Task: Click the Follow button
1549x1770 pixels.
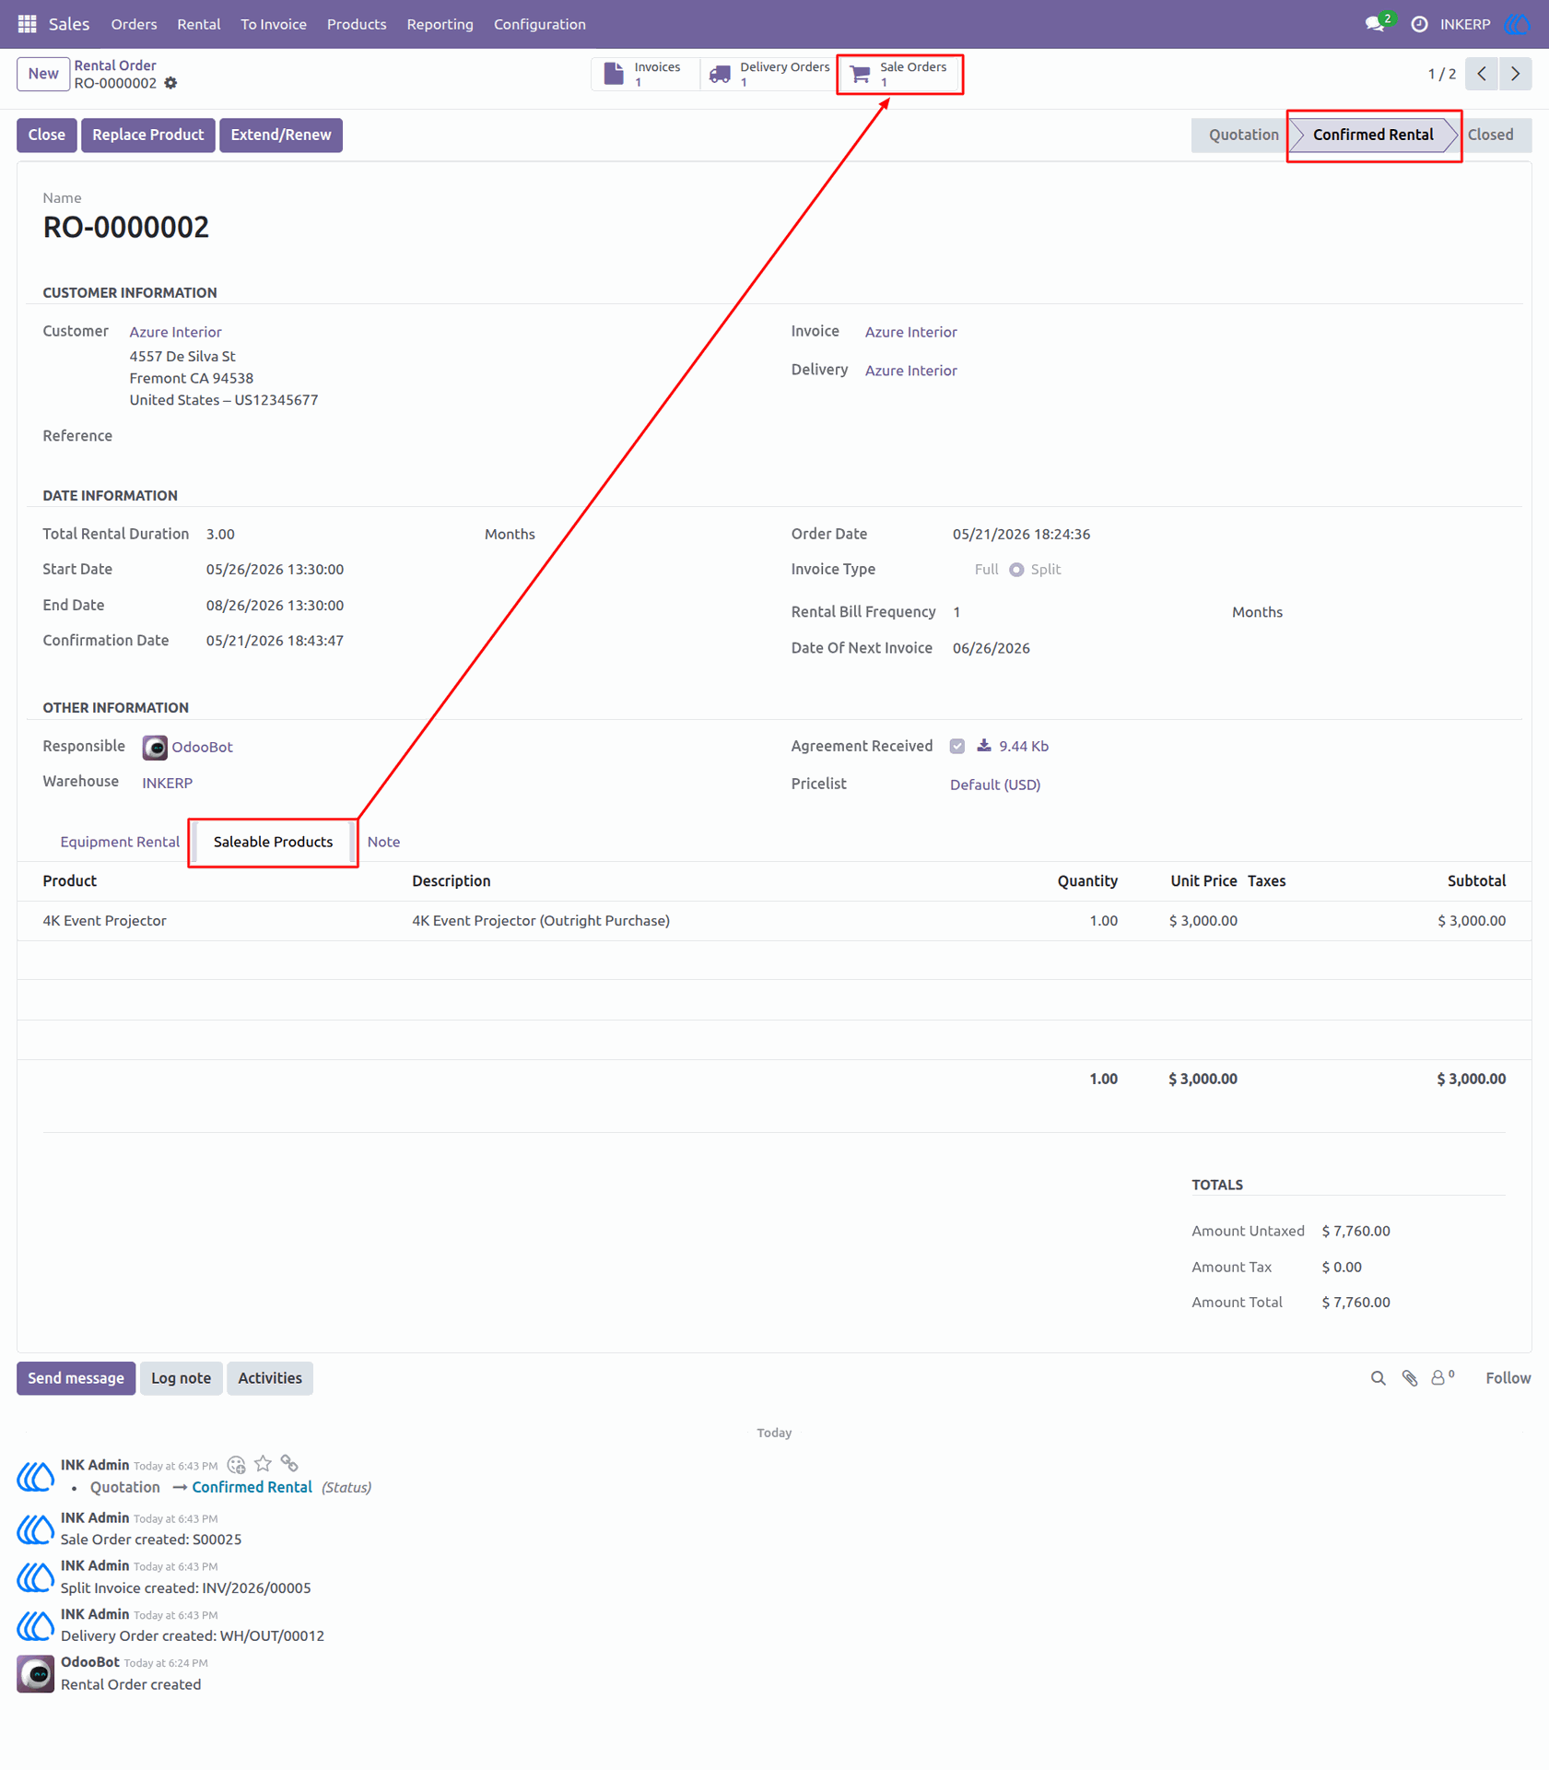Action: (x=1508, y=1378)
